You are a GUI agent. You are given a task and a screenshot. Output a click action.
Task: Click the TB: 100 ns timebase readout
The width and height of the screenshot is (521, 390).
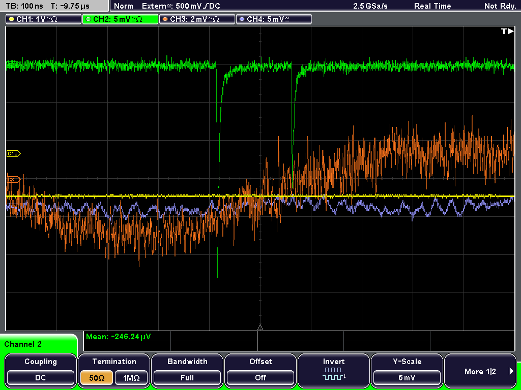pyautogui.click(x=24, y=6)
